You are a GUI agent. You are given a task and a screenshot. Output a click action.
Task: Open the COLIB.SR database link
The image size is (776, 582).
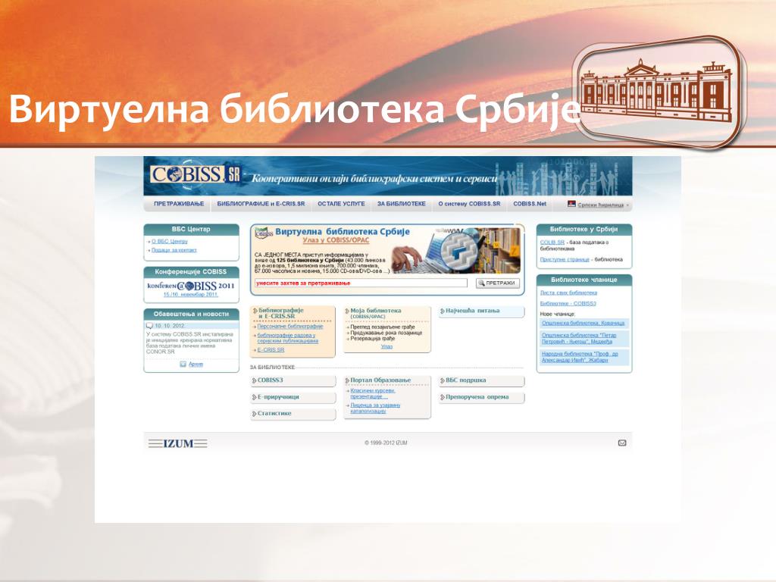tap(552, 242)
